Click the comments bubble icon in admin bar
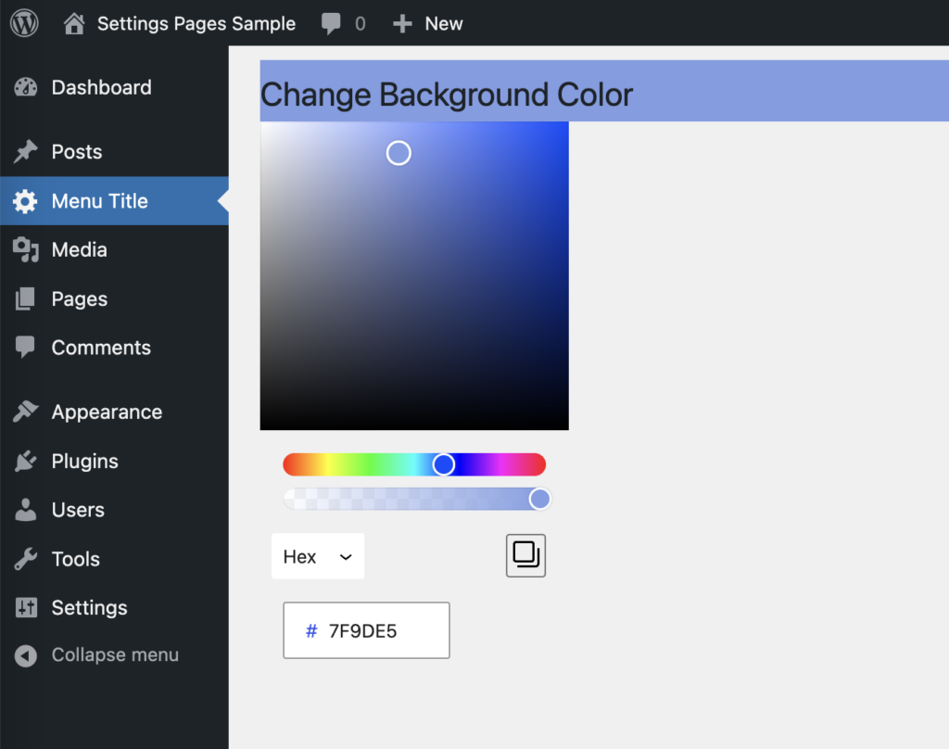This screenshot has width=949, height=749. tap(331, 23)
